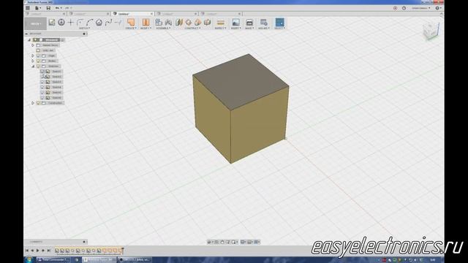Toggle visibility bulb of Sketch6
The image size is (468, 263).
pyautogui.click(x=42, y=97)
